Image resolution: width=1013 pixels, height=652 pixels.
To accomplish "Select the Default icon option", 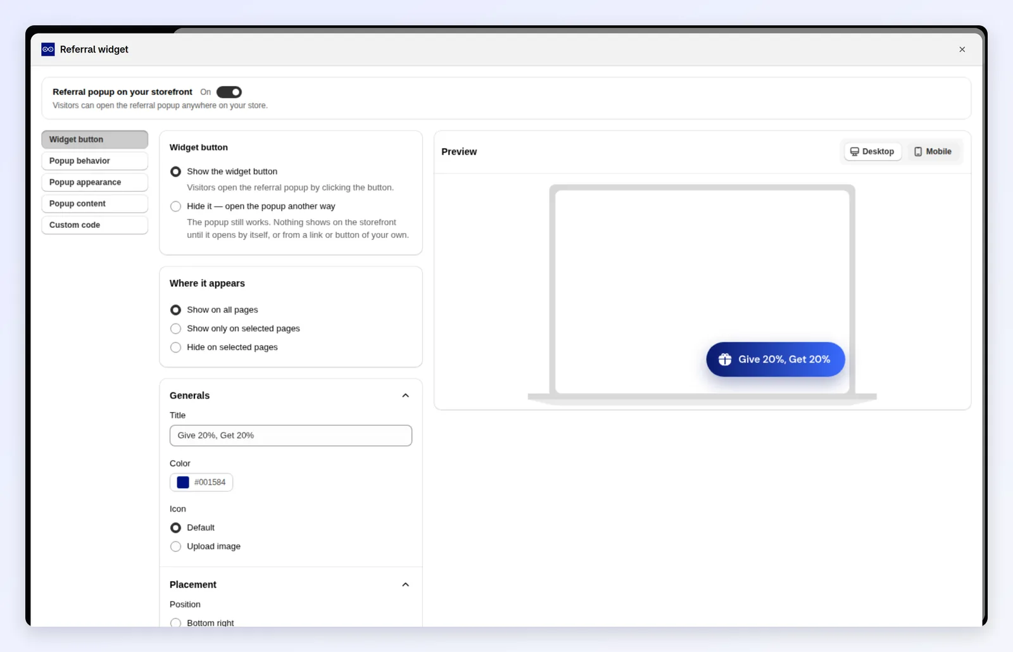I will (x=175, y=528).
